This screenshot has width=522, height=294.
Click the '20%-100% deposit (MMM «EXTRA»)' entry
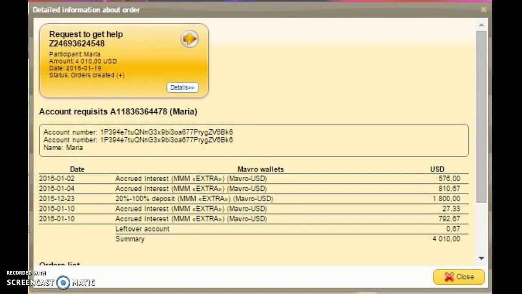tap(194, 199)
